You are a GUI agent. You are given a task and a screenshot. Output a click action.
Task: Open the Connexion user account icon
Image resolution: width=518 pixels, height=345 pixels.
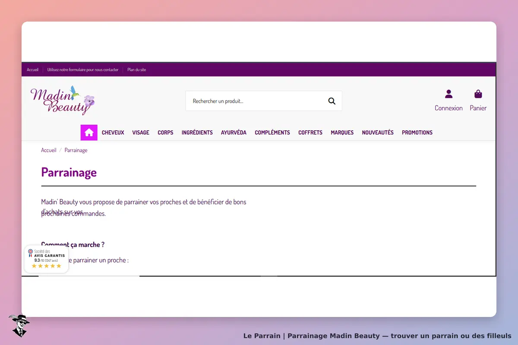click(449, 94)
